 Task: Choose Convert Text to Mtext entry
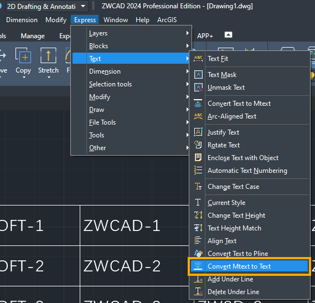click(250, 104)
